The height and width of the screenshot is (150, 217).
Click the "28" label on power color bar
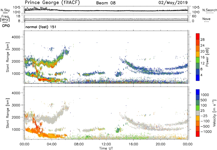click(202, 40)
